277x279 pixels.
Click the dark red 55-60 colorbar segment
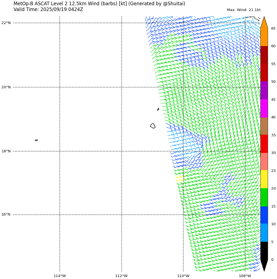click(264, 55)
